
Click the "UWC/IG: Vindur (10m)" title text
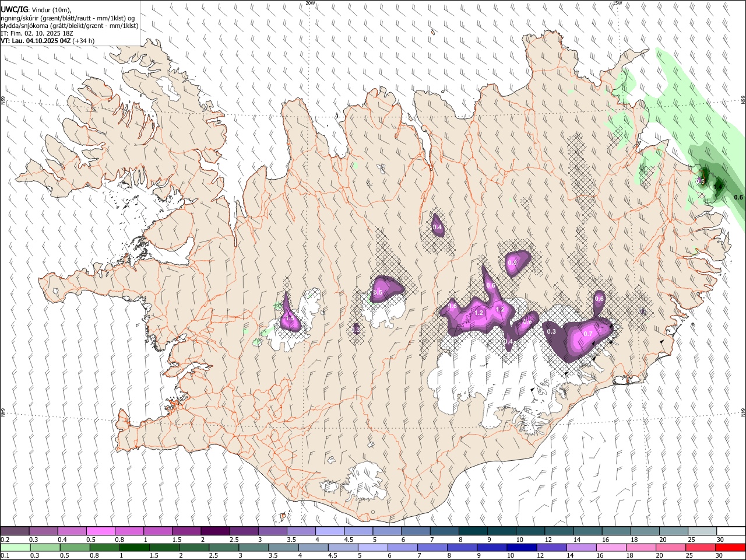pos(36,10)
